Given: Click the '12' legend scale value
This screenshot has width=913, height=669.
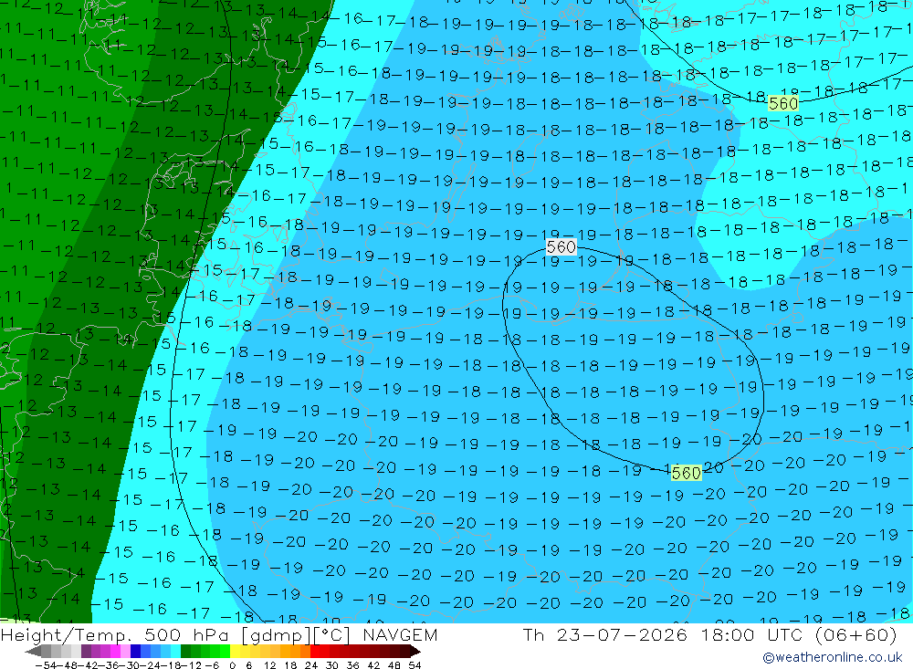Looking at the screenshot, I should [270, 665].
